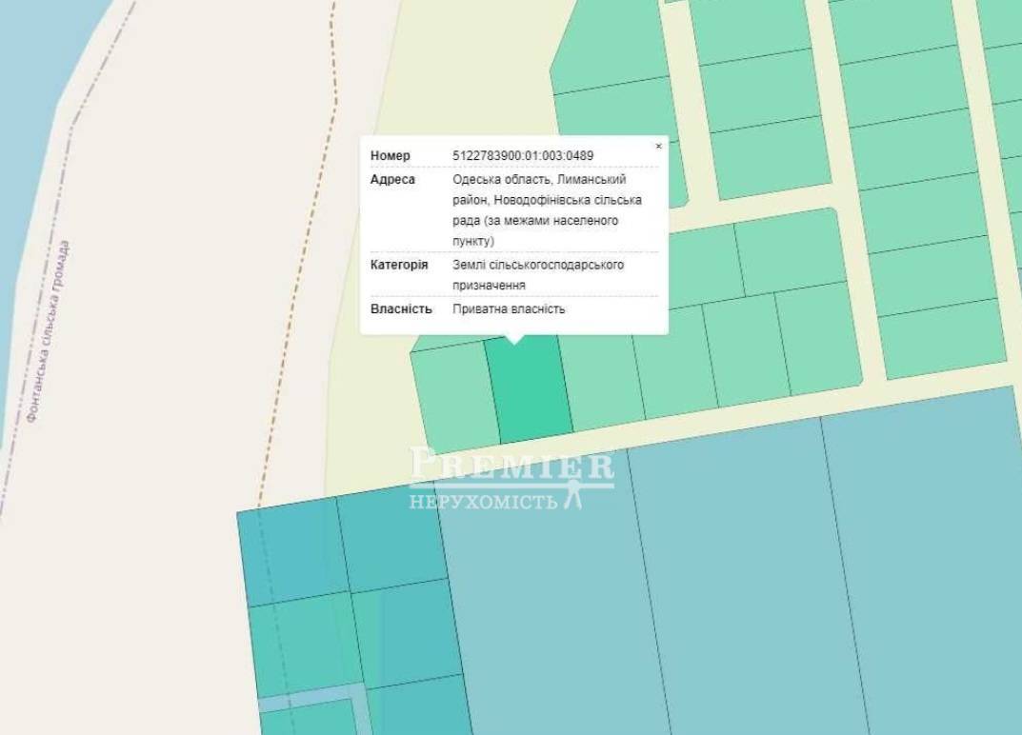
Task: Click the Адреса field label
Action: [x=392, y=180]
